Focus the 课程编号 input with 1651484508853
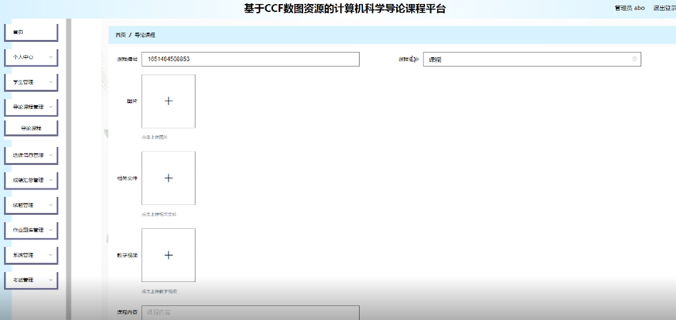This screenshot has width=676, height=320. (x=250, y=59)
